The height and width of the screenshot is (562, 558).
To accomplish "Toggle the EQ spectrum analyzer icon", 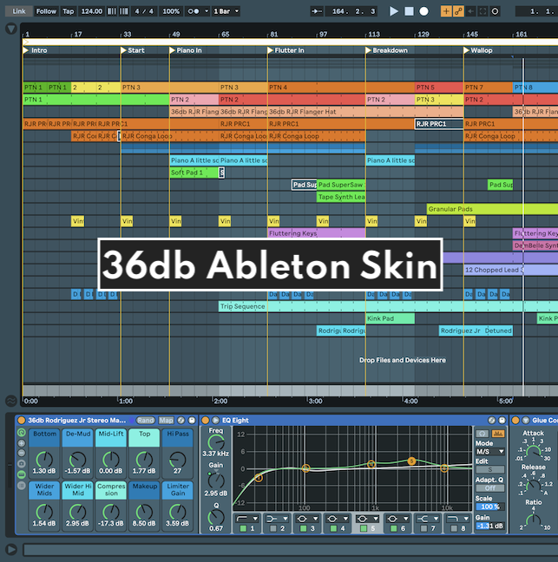I will (498, 434).
